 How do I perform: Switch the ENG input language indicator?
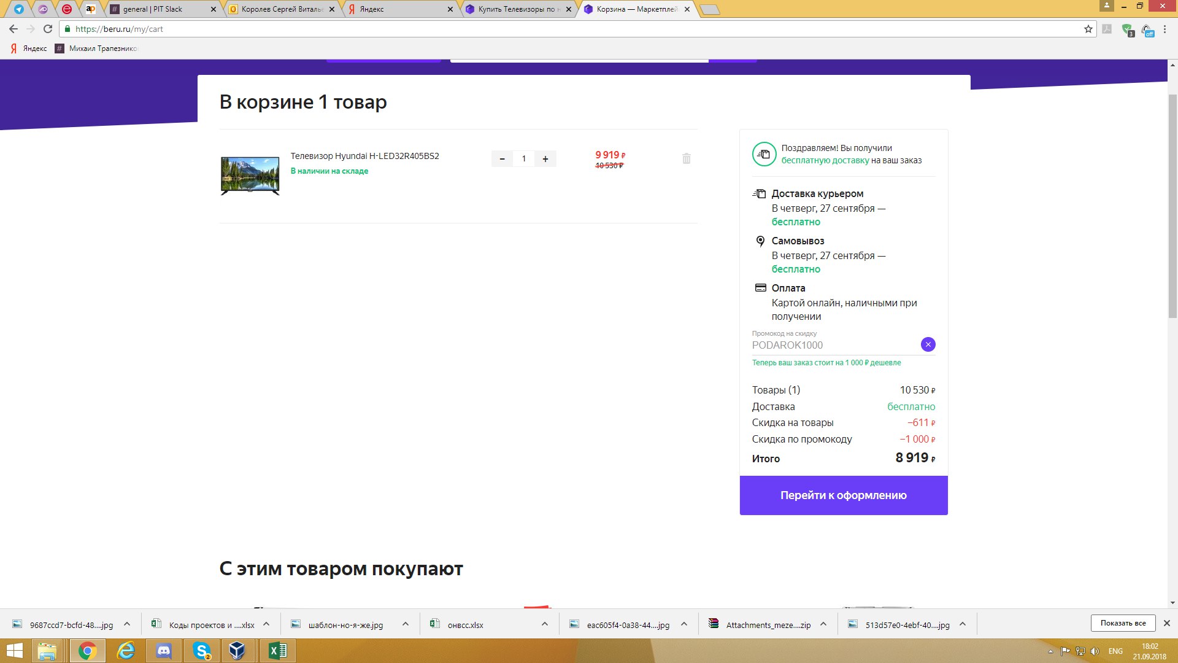tap(1115, 651)
